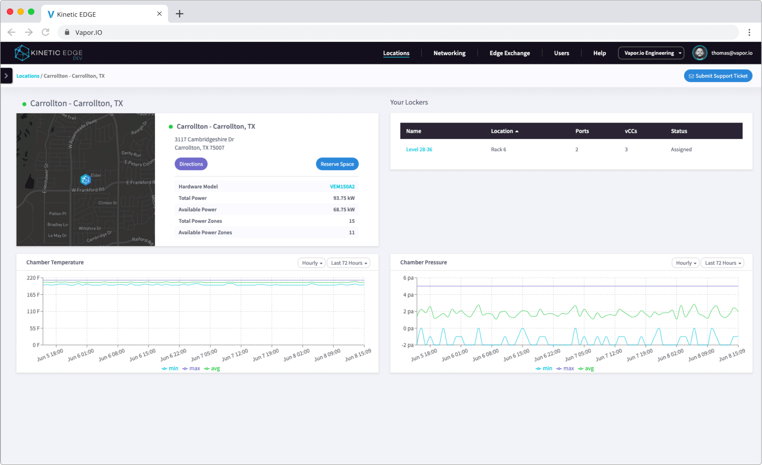
Task: Open Chamber Pressure Last 72 Hours dropdown
Action: tap(722, 263)
